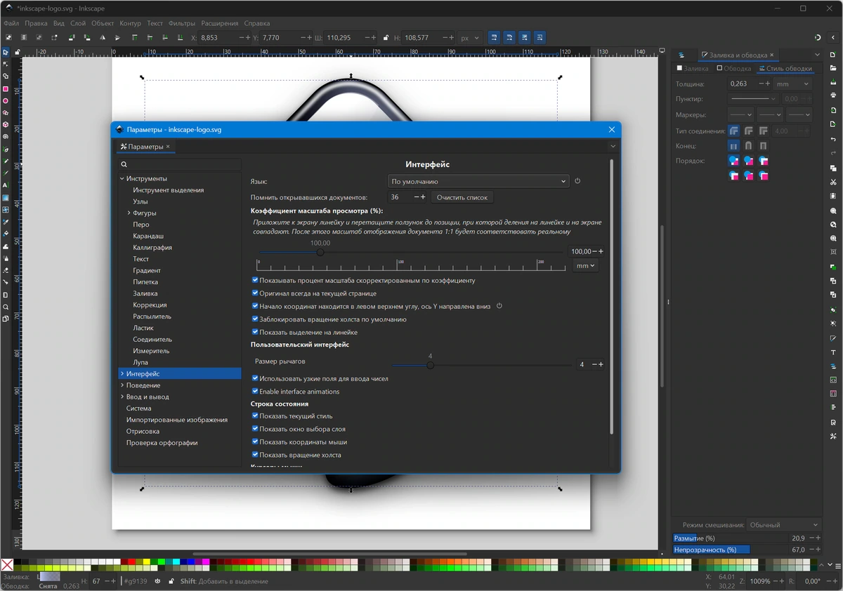Toggle the width-height lock icon
Image resolution: width=843 pixels, height=591 pixels.
pyautogui.click(x=386, y=37)
